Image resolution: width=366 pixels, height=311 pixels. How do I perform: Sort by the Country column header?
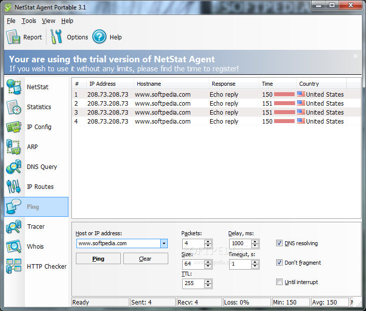pos(322,84)
